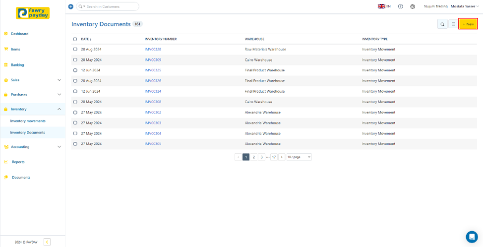
Task: Click the + New button
Action: (x=468, y=24)
